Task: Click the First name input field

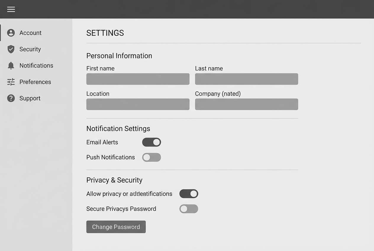Action: 138,79
